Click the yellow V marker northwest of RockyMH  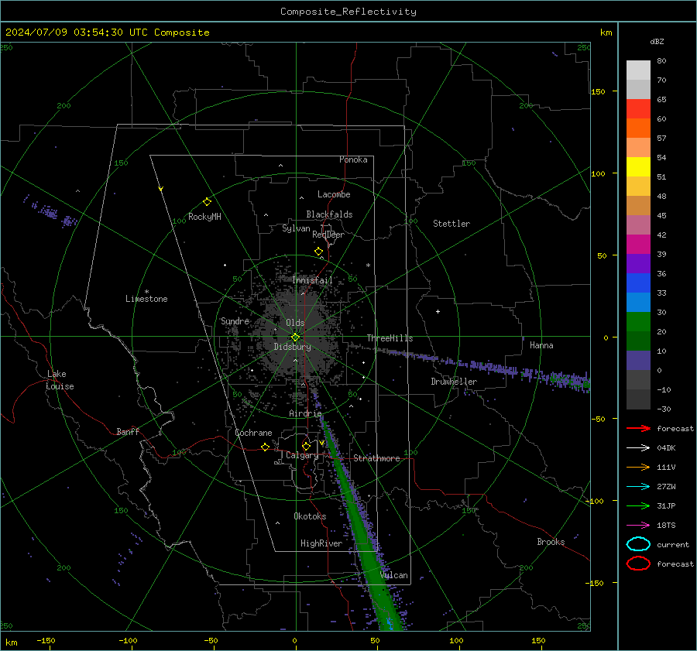pos(161,189)
